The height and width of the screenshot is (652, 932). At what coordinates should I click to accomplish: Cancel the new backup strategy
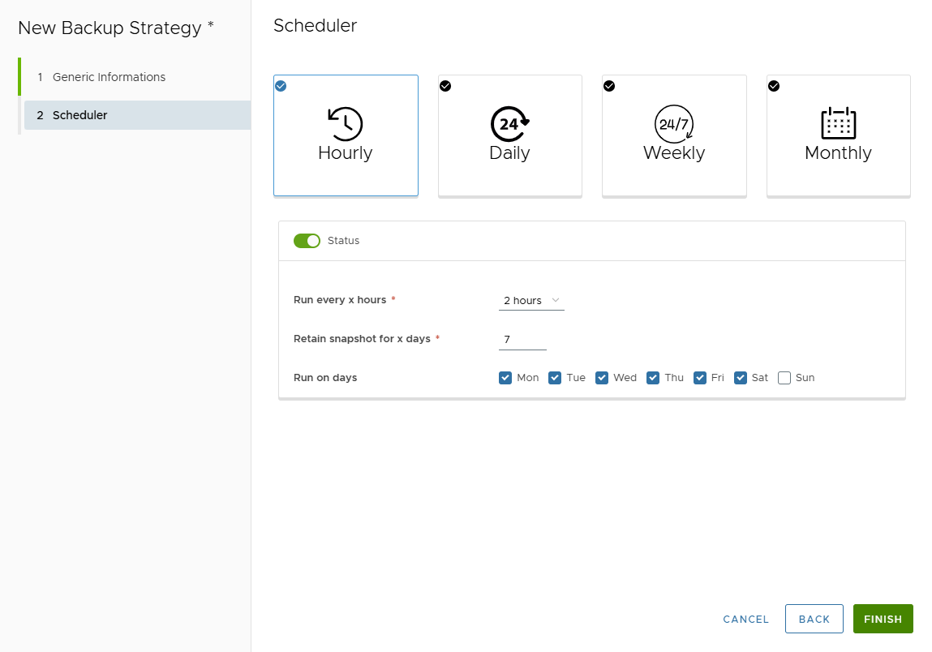coord(745,619)
